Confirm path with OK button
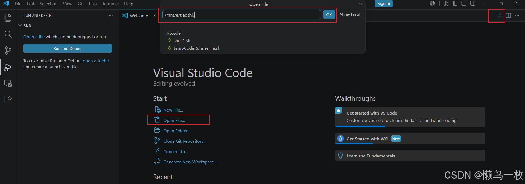 329,15
